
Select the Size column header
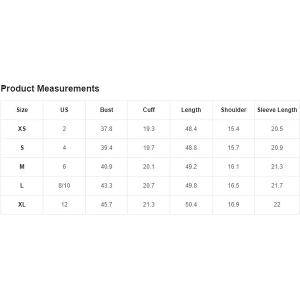pyautogui.click(x=22, y=110)
